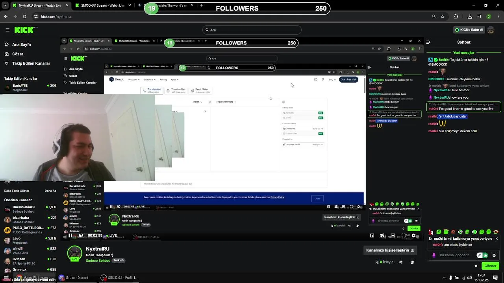The height and width of the screenshot is (283, 504).
Task: Click the KICKs Satın Al button
Action: [x=469, y=30]
